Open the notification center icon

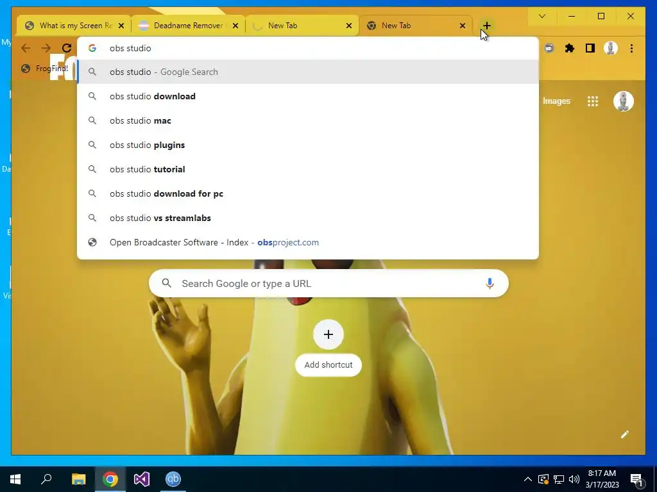tap(636, 479)
